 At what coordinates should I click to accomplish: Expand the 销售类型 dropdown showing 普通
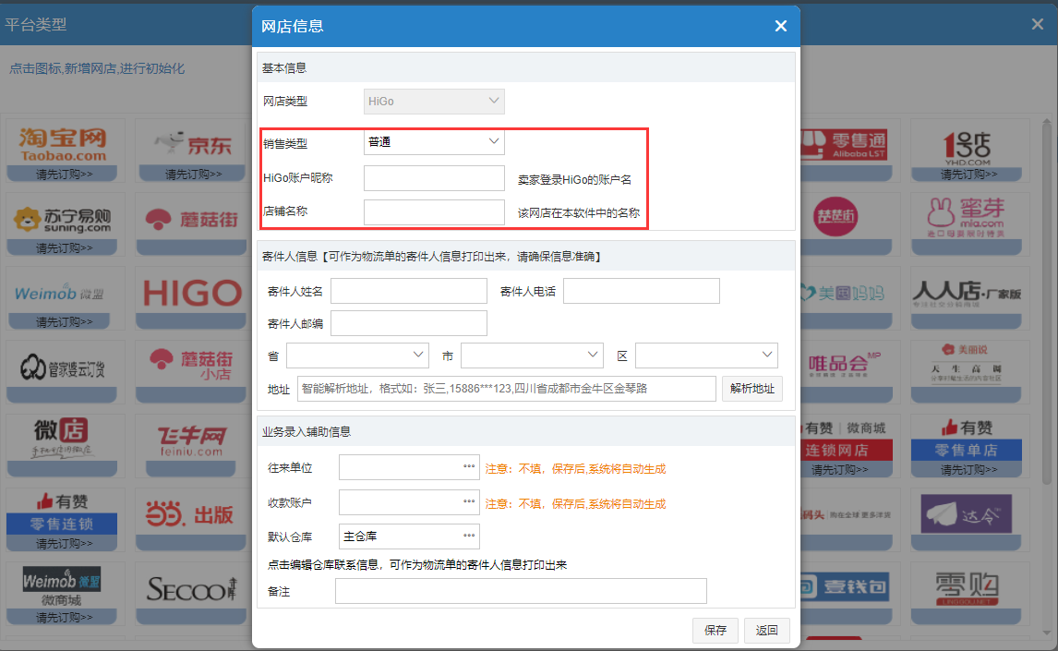coord(434,141)
